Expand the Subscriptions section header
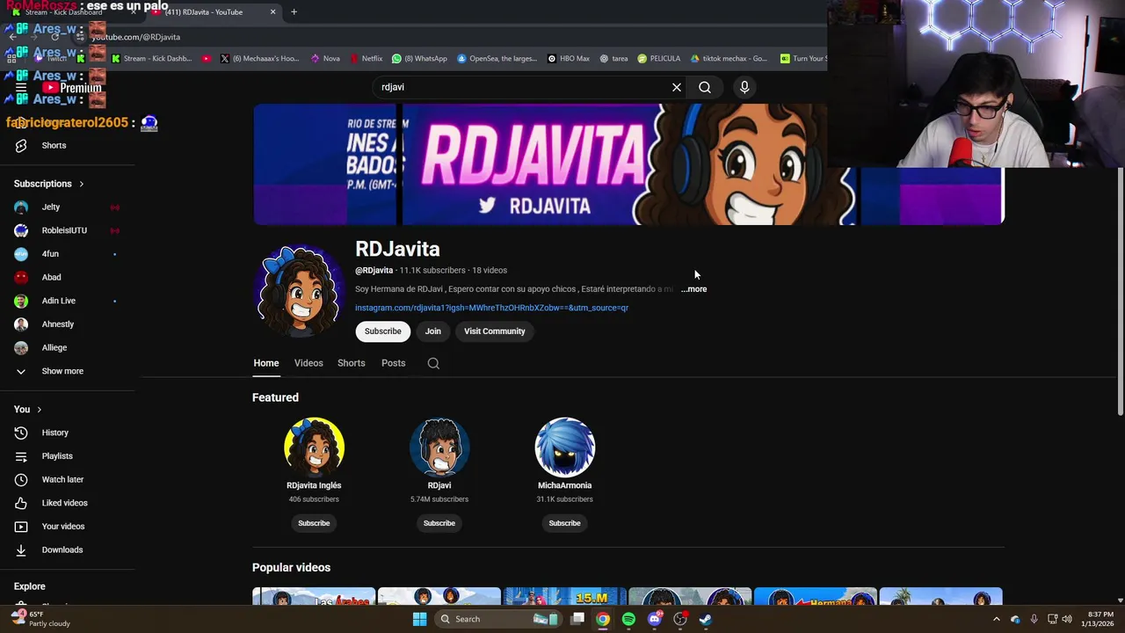Image resolution: width=1125 pixels, height=633 pixels. 49,184
